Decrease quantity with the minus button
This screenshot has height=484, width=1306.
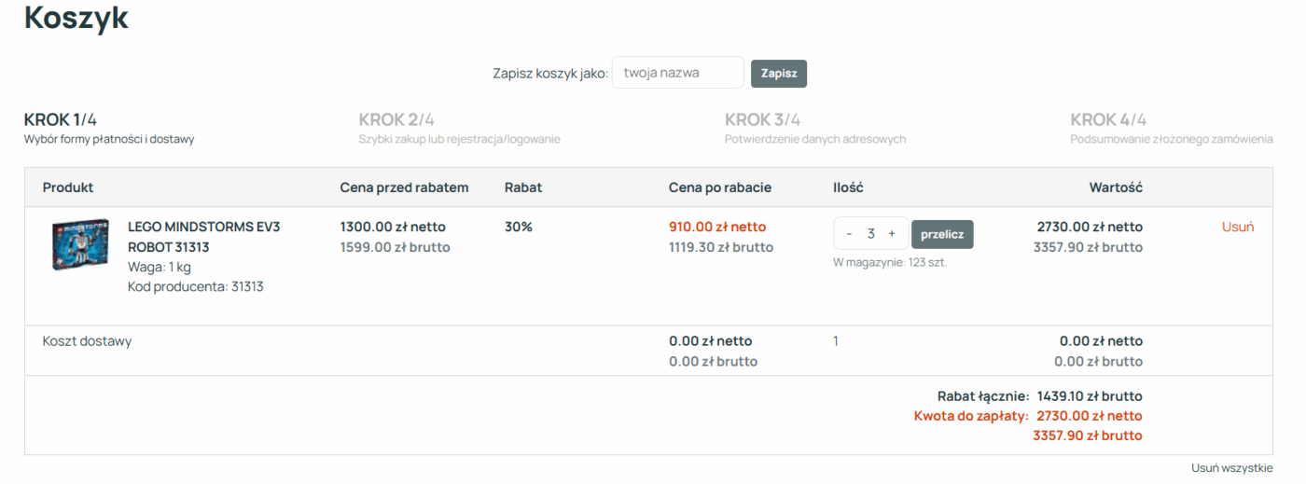(849, 233)
